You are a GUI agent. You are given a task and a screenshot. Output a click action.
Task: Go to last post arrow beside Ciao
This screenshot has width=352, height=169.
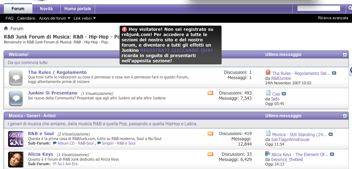284,93
